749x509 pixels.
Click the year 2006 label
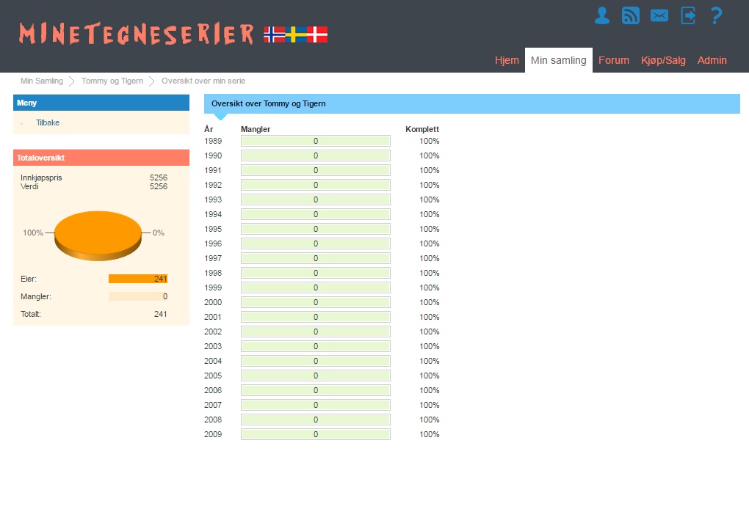point(213,390)
